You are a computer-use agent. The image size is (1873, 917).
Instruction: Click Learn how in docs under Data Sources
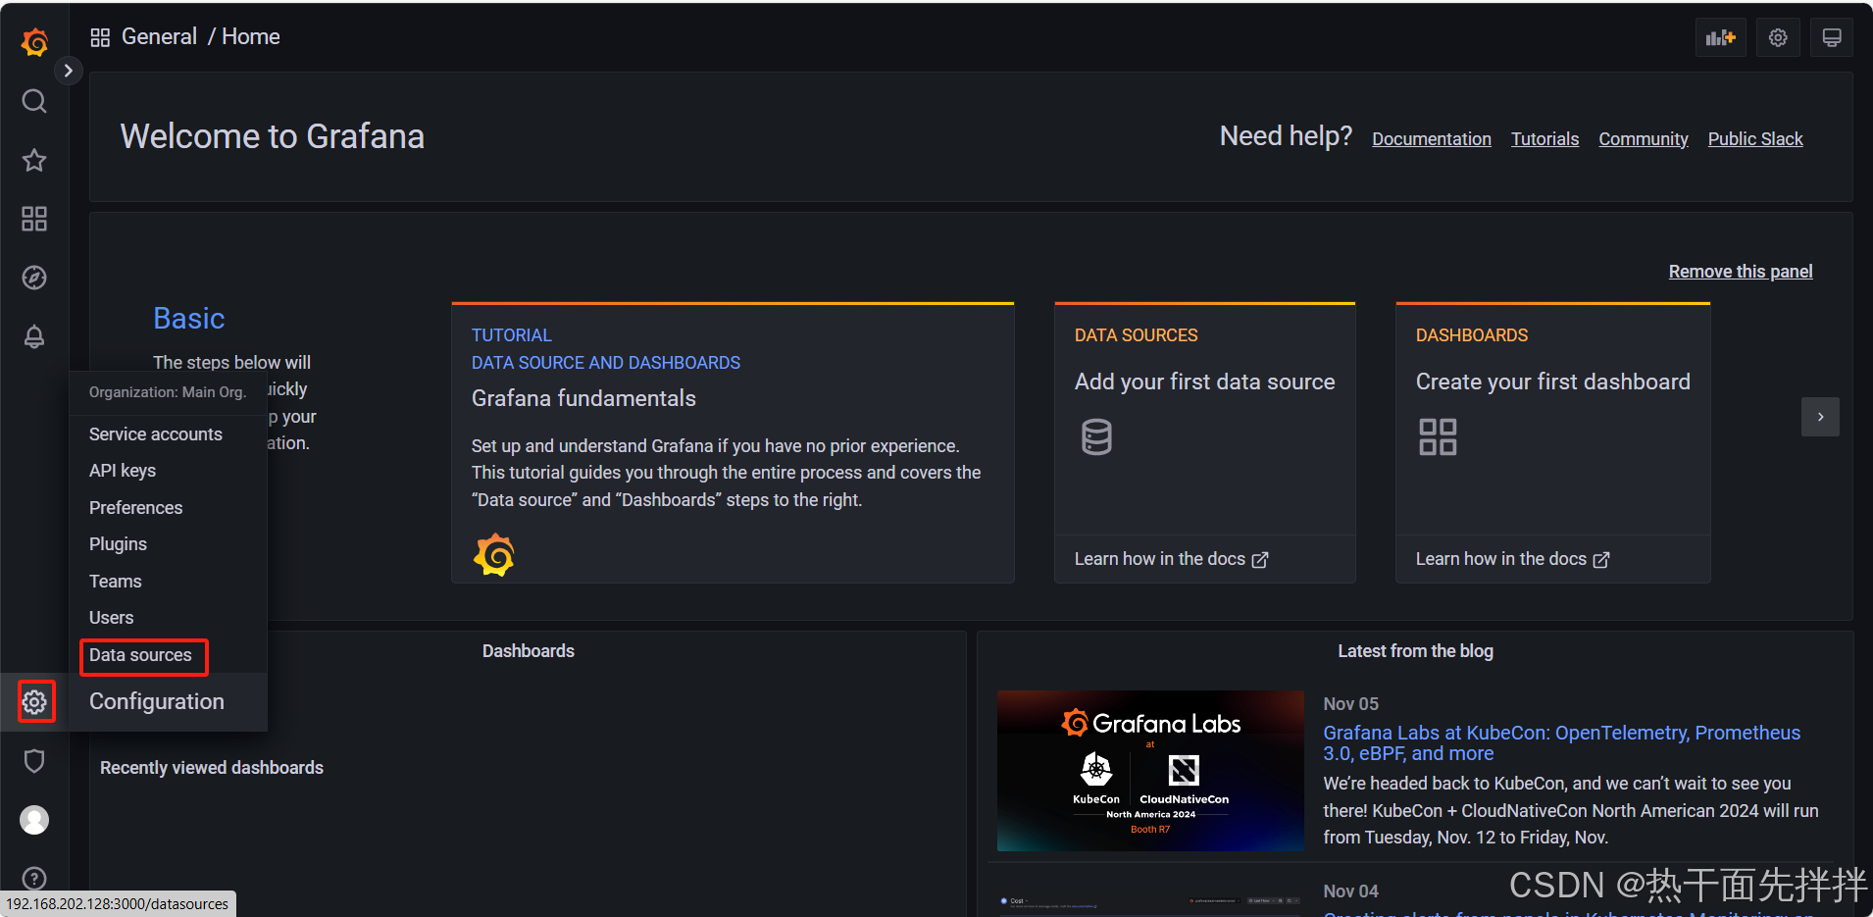coord(1171,559)
